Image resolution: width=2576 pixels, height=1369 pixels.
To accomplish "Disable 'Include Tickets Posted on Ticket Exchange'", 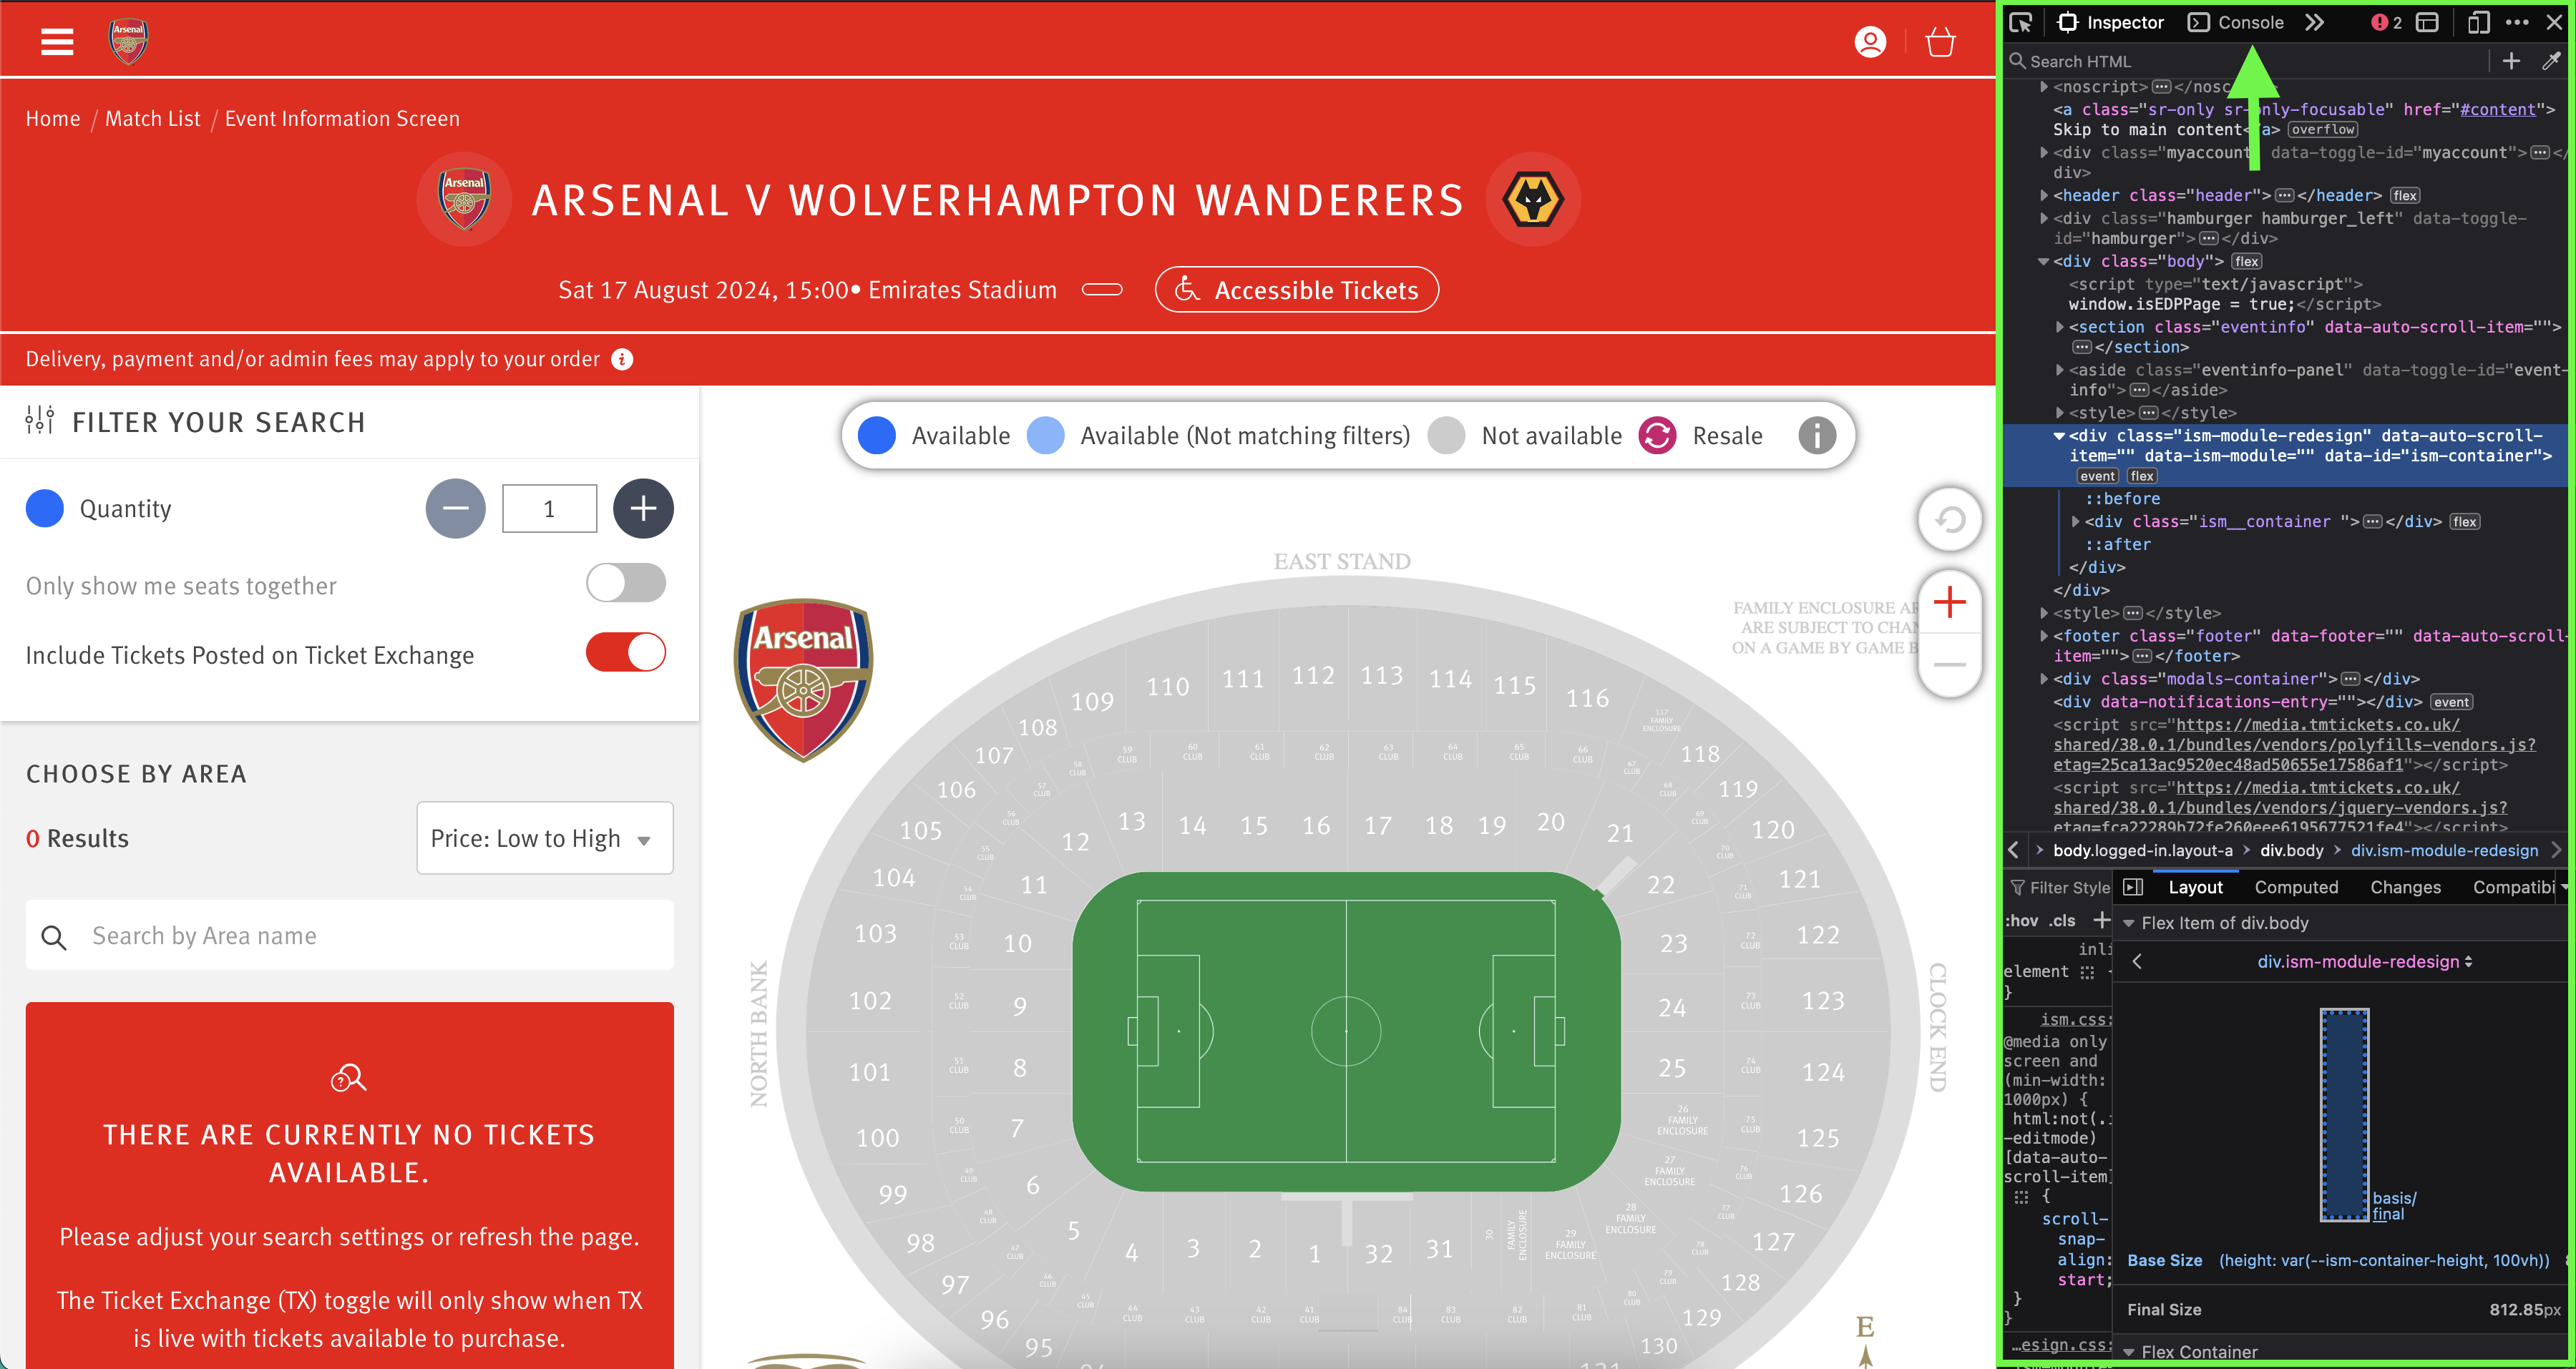I will (x=626, y=652).
